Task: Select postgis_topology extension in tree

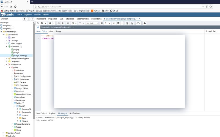Action: coord(20,55)
